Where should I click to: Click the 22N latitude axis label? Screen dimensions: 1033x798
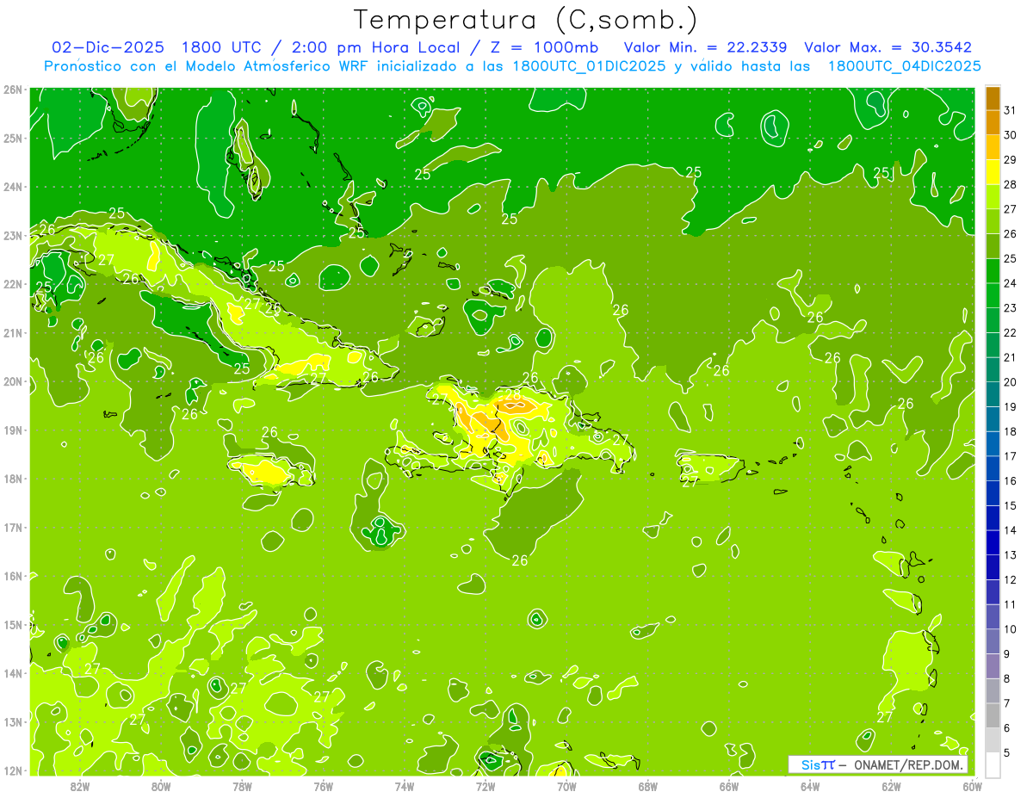pos(13,284)
